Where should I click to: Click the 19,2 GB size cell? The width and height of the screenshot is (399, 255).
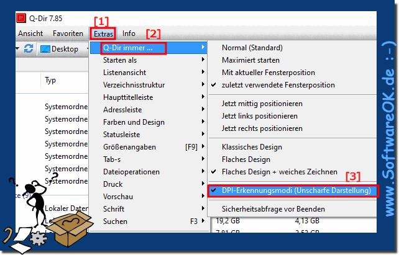tap(227, 221)
